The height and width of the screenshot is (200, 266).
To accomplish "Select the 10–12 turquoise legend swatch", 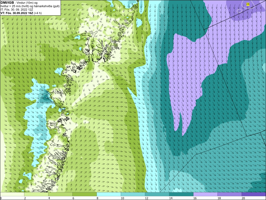I will [133, 194].
